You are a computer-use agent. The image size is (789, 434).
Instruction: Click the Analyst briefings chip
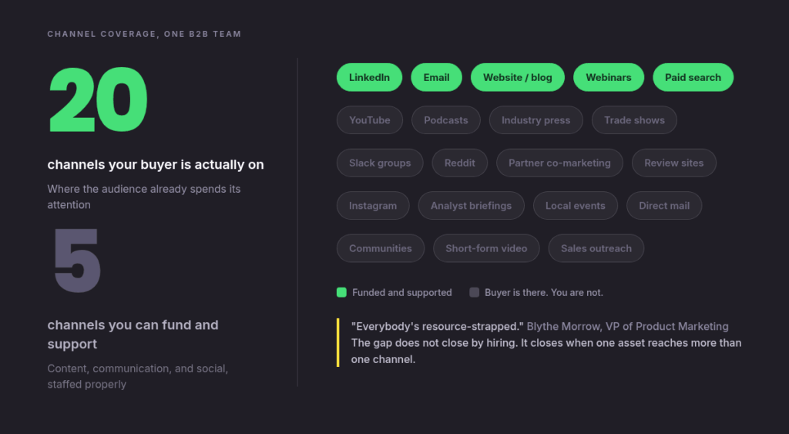coord(471,205)
